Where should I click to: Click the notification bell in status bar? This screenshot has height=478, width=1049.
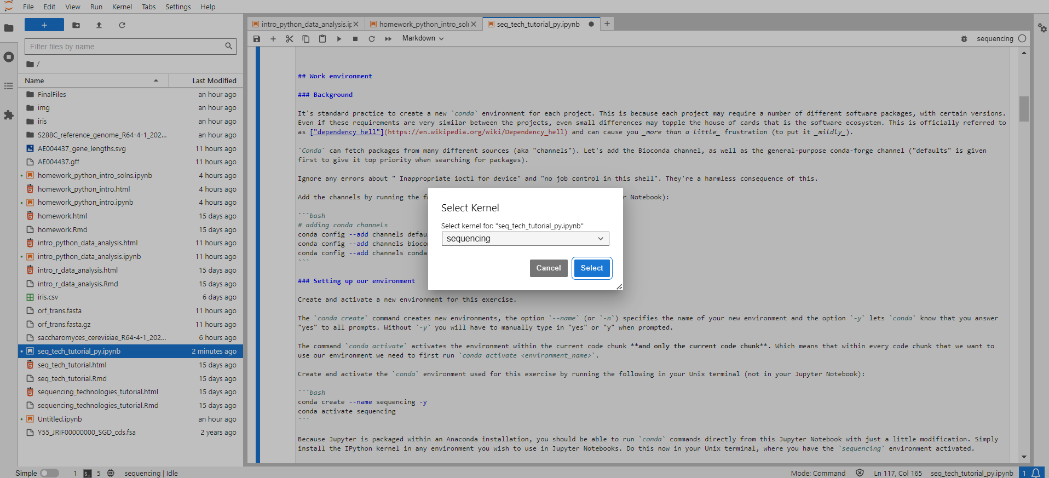pos(1036,473)
